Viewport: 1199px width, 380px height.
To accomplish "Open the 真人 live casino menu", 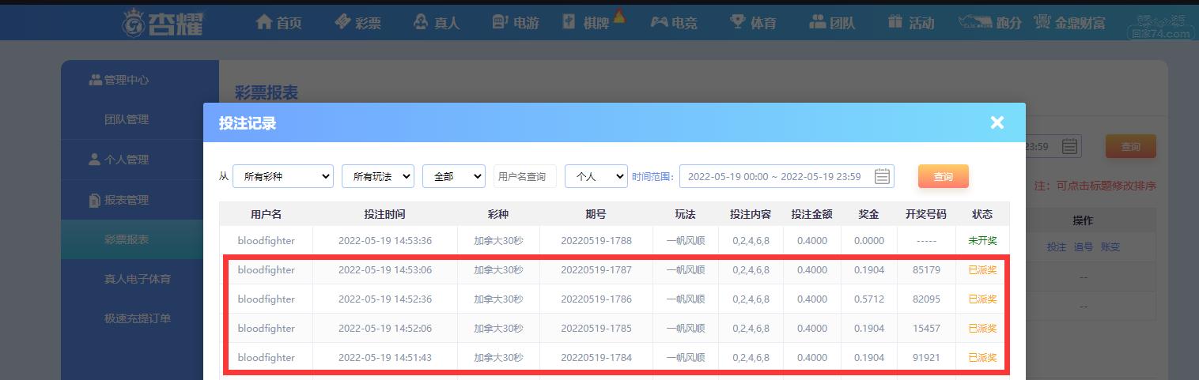I will (x=437, y=23).
